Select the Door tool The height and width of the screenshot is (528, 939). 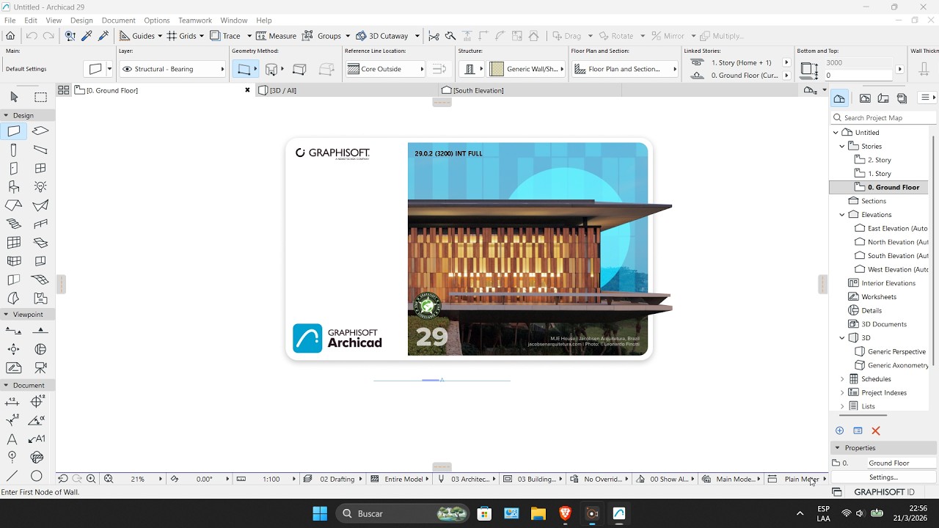(x=13, y=168)
